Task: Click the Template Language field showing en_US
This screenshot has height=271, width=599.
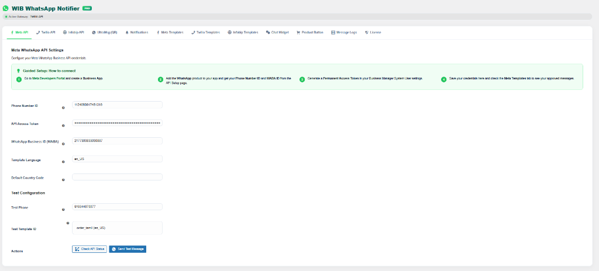Action: click(117, 159)
